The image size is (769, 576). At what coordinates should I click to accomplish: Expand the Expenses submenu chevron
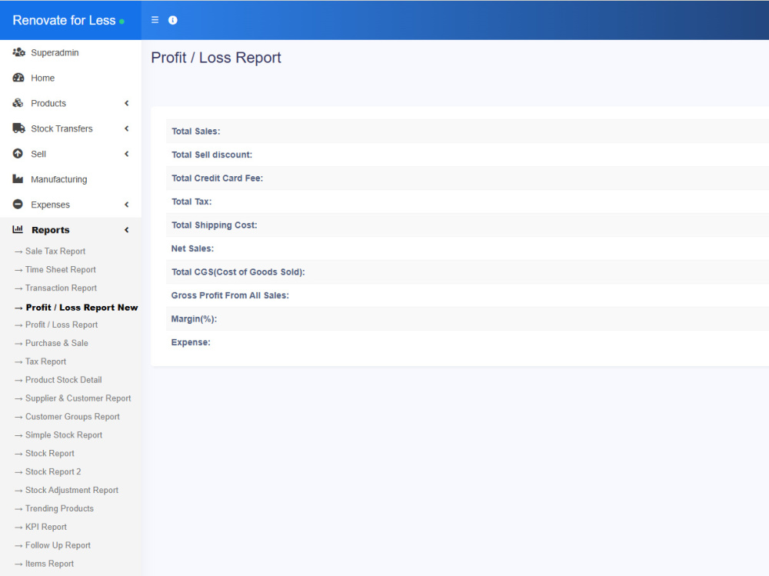click(x=127, y=205)
